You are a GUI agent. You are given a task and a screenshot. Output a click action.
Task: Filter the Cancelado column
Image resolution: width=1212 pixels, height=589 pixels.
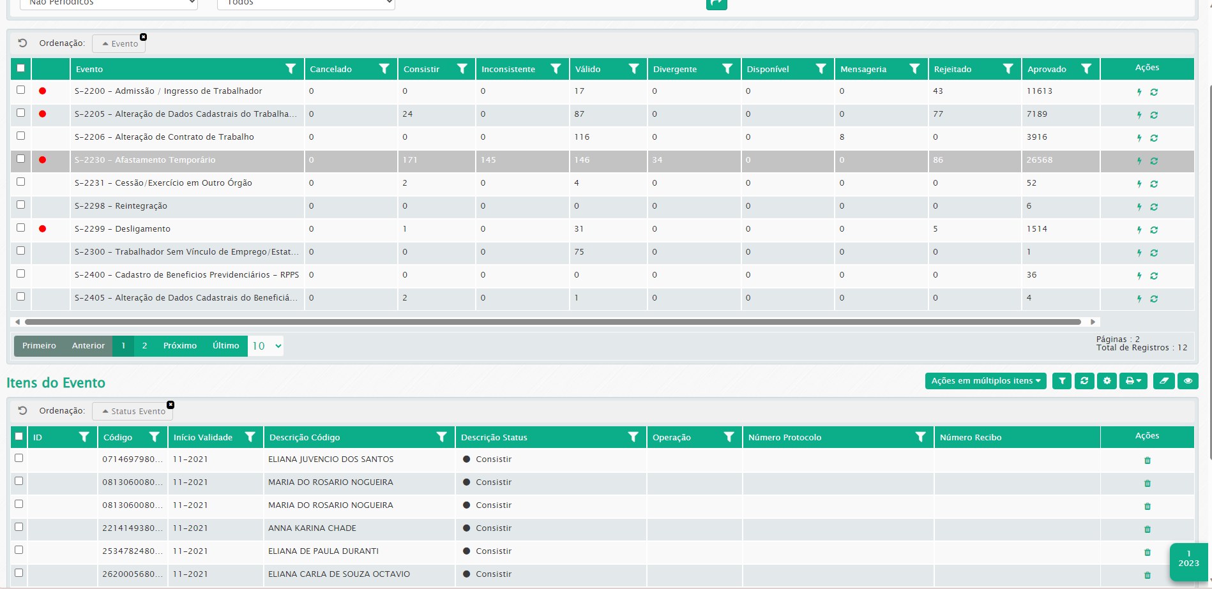(384, 69)
